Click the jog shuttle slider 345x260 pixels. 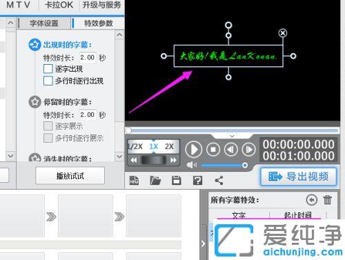[153, 160]
